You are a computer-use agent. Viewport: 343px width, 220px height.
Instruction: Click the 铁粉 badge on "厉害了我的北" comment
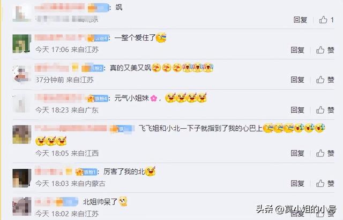coord(86,172)
